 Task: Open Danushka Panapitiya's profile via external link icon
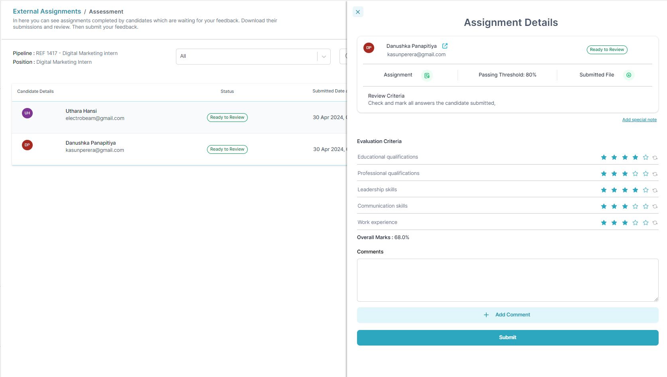tap(445, 46)
